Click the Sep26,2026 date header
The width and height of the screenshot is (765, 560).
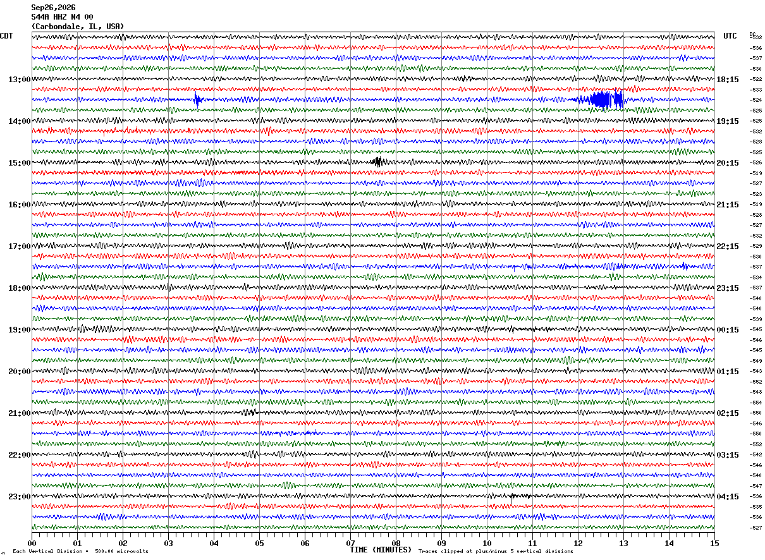click(x=53, y=8)
